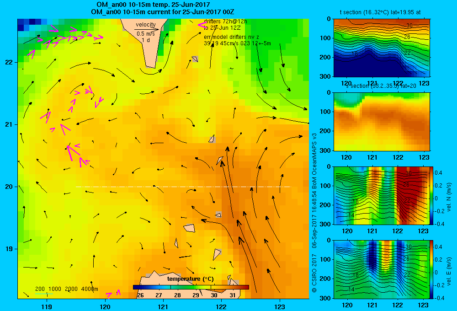Click latitude label 19 on main map axis
The image size is (457, 311).
(9, 249)
